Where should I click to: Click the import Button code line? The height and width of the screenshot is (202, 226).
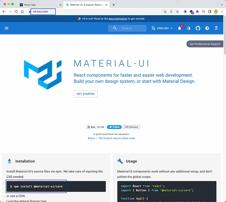(157, 190)
